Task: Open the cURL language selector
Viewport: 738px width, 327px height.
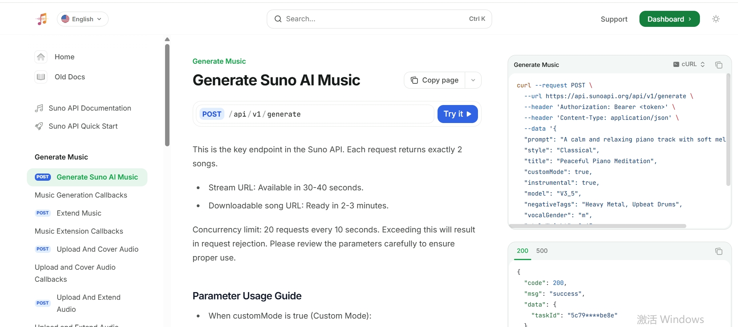Action: (x=689, y=64)
